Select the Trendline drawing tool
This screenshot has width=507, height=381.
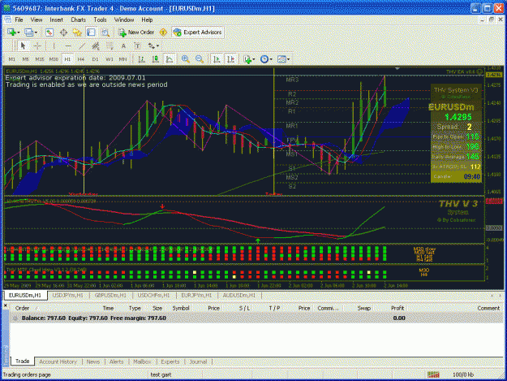point(82,46)
